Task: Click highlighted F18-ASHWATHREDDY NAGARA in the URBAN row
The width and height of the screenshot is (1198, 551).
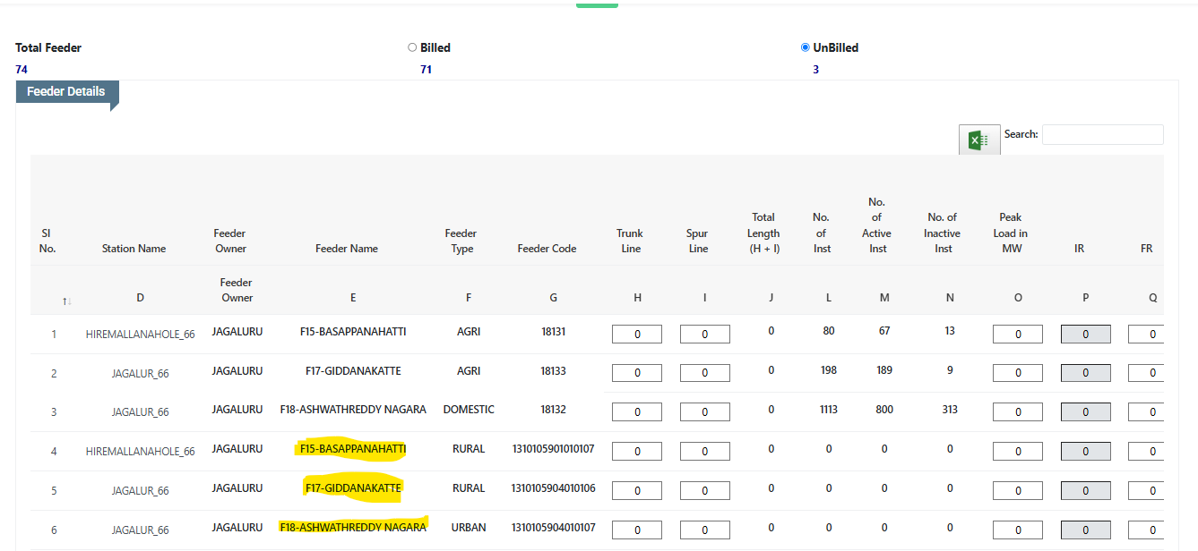Action: point(353,528)
